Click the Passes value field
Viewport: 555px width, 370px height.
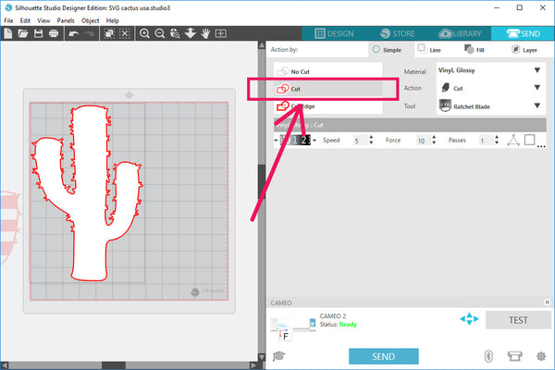(x=486, y=141)
